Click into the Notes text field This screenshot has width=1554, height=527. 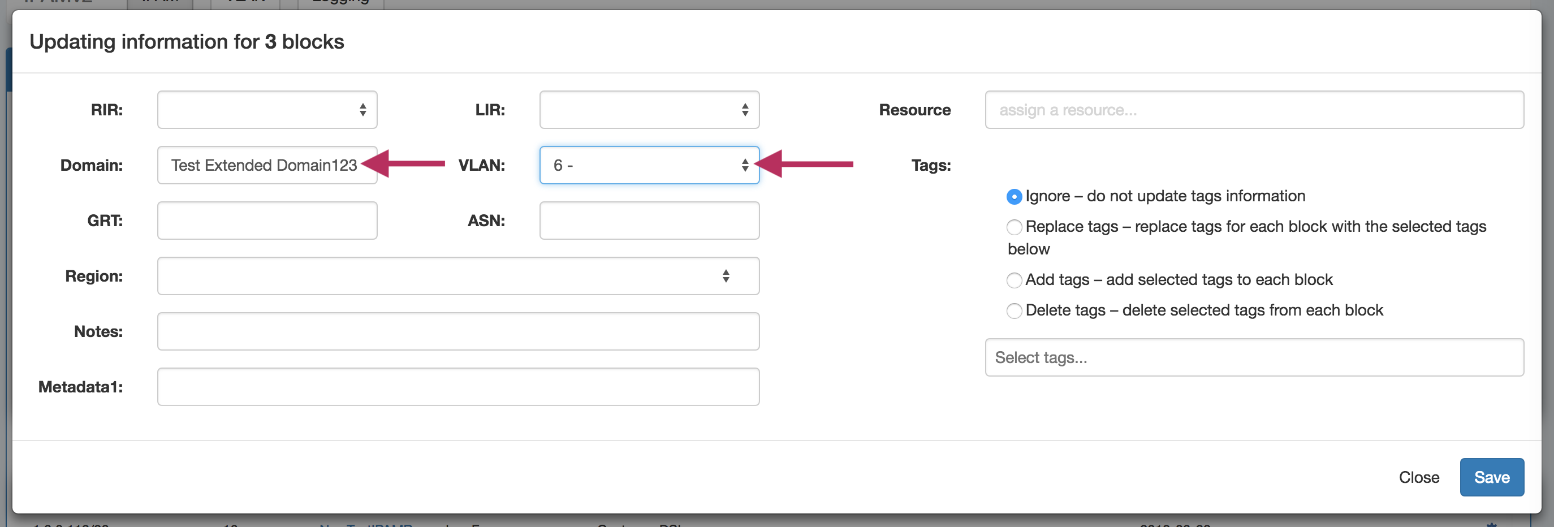click(x=457, y=331)
